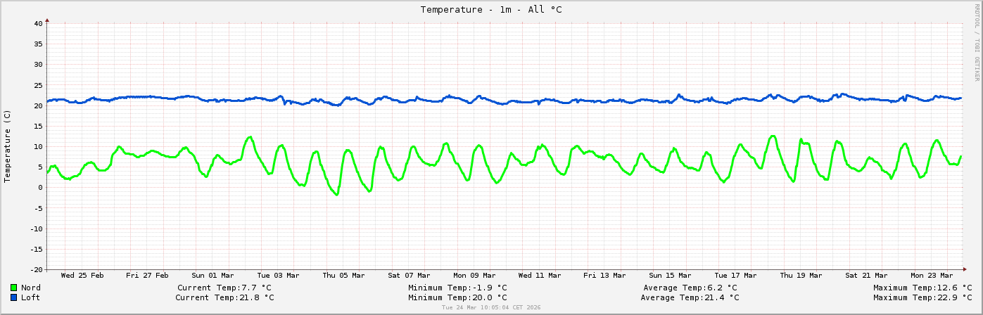Click the Loft legend label
The width and height of the screenshot is (983, 315).
[31, 297]
